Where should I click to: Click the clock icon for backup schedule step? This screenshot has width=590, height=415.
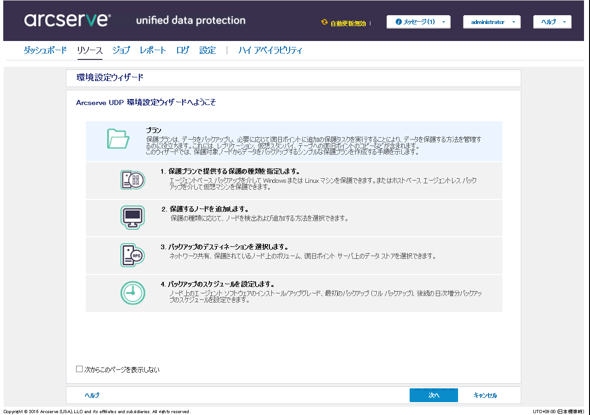pyautogui.click(x=133, y=292)
